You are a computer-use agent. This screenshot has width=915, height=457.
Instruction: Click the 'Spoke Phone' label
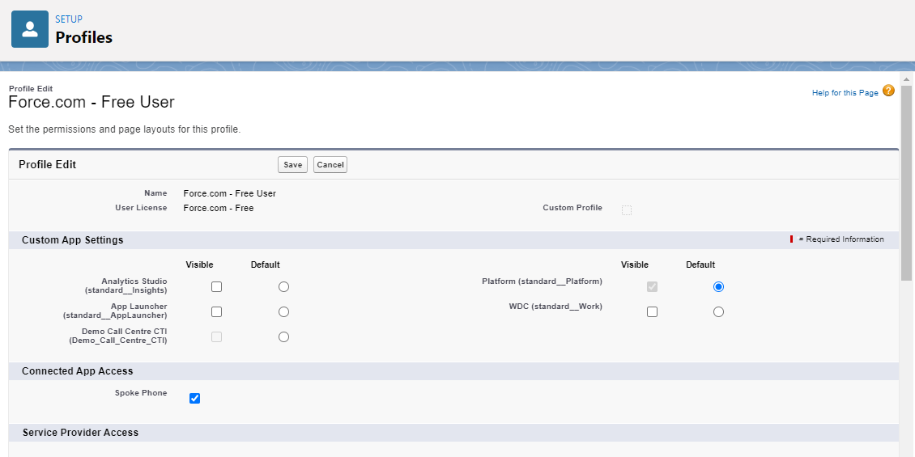[141, 393]
